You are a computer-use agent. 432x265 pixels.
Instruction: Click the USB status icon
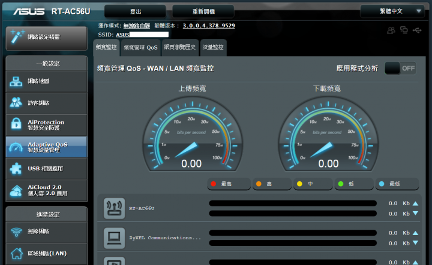417,30
